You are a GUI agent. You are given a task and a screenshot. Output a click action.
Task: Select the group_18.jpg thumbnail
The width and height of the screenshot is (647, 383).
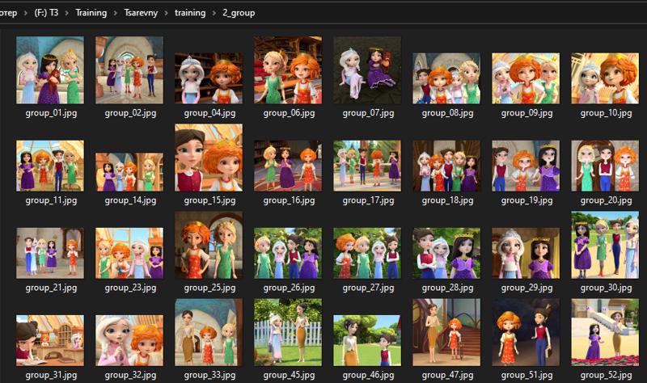click(446, 166)
